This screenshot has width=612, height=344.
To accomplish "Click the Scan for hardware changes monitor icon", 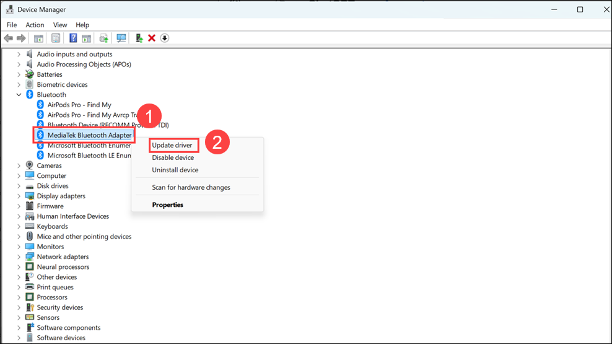I will 121,38.
